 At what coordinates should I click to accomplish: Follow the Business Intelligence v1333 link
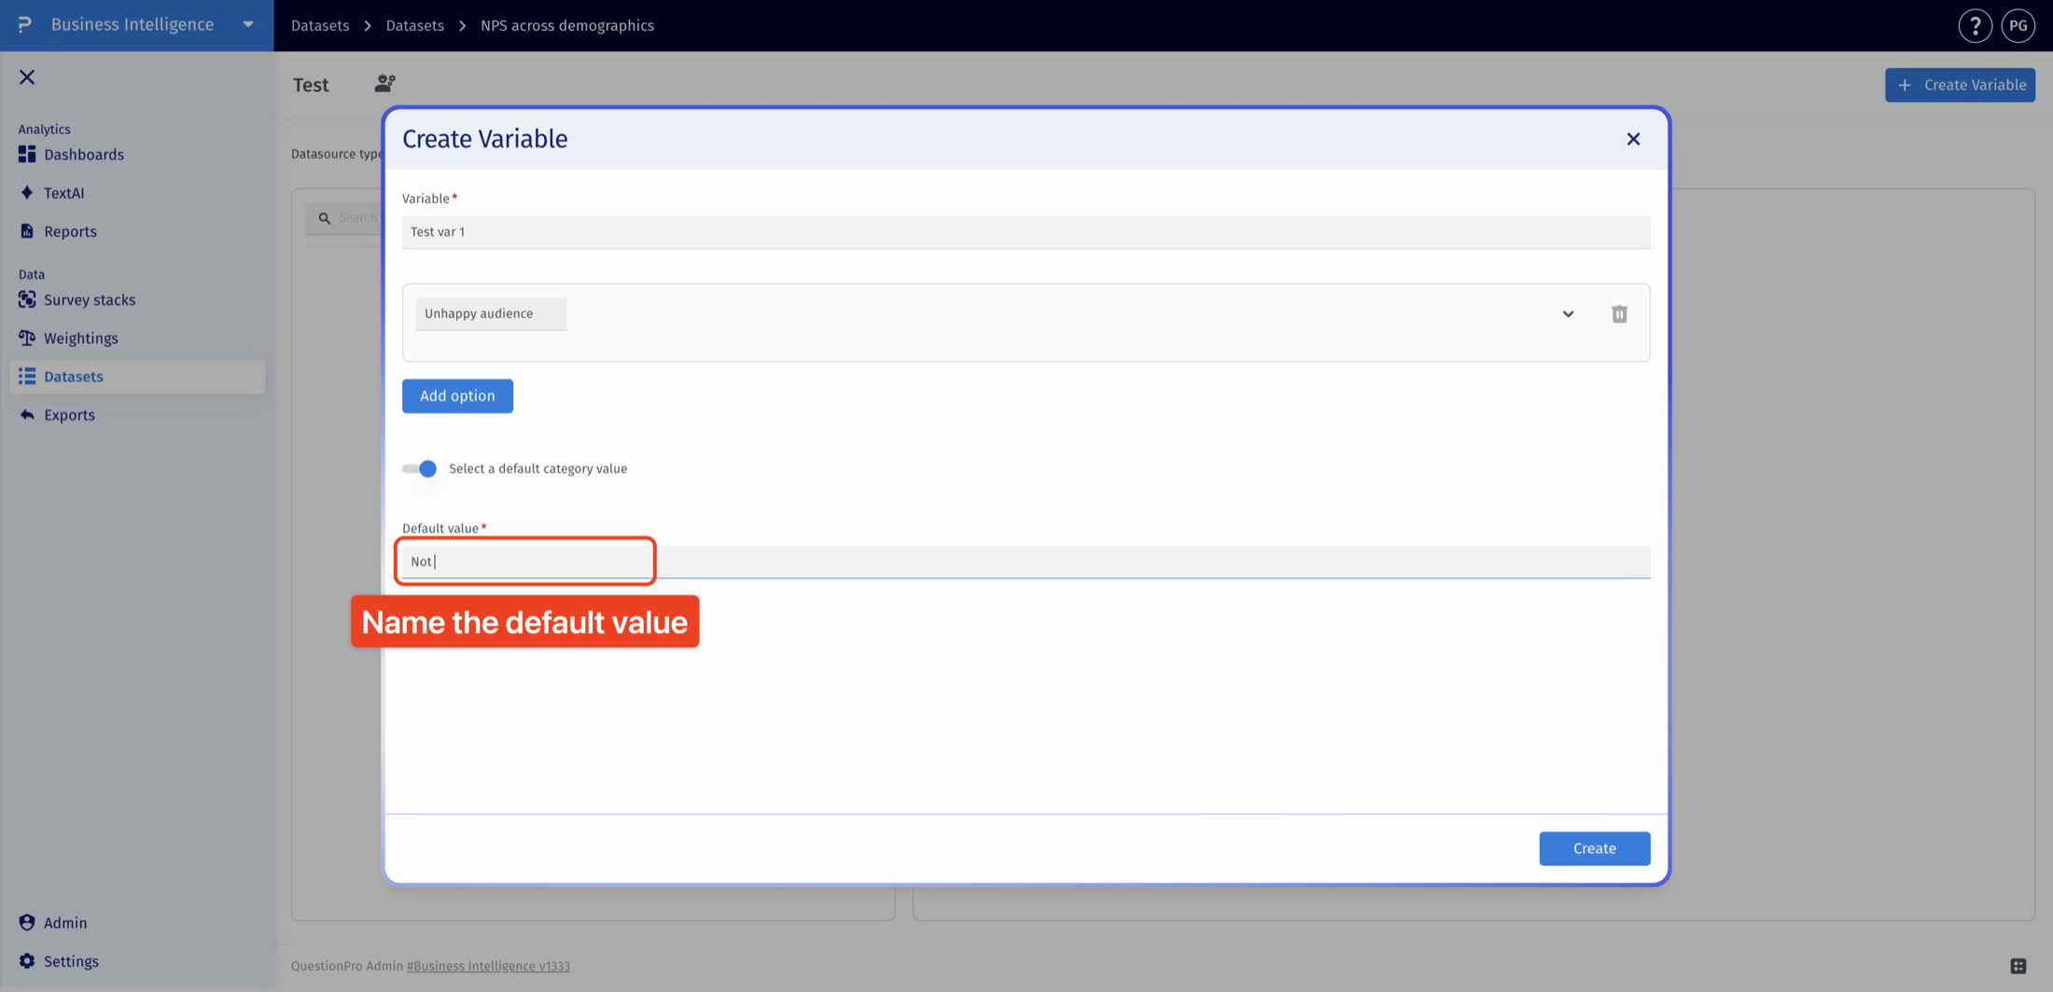[488, 966]
